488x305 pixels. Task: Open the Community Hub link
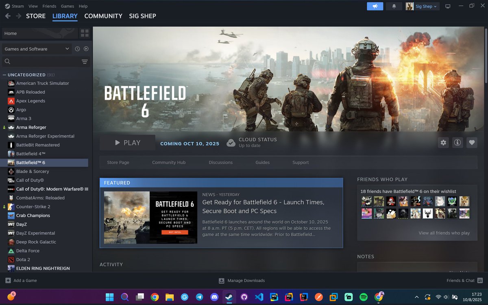click(x=169, y=162)
